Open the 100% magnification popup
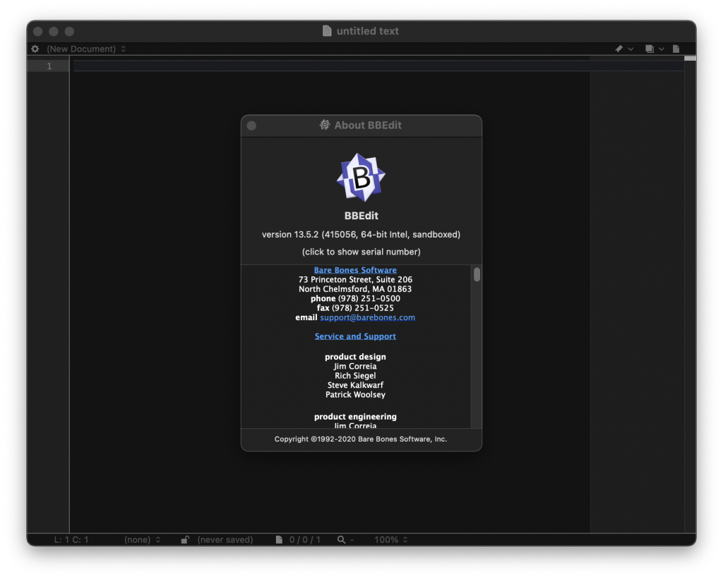Image resolution: width=723 pixels, height=579 pixels. [x=390, y=540]
